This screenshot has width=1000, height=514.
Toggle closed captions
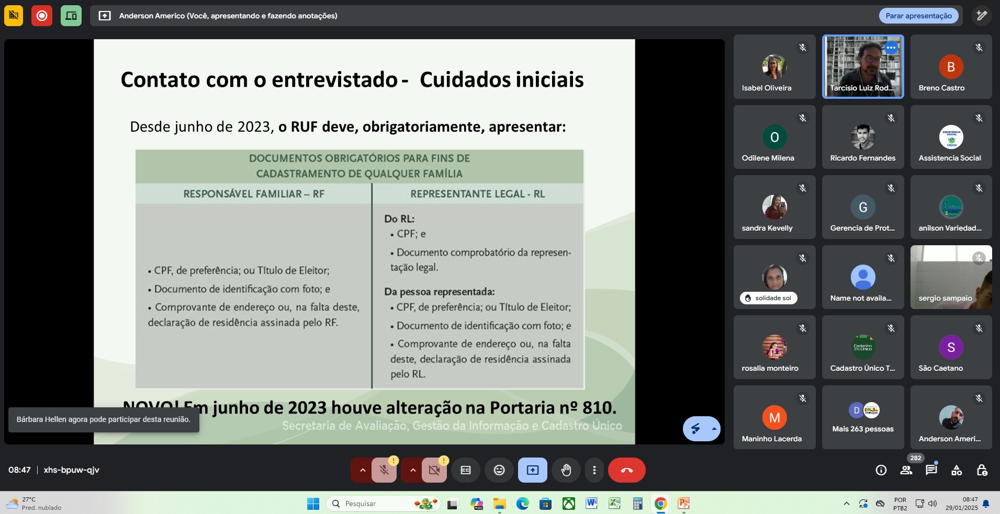466,470
